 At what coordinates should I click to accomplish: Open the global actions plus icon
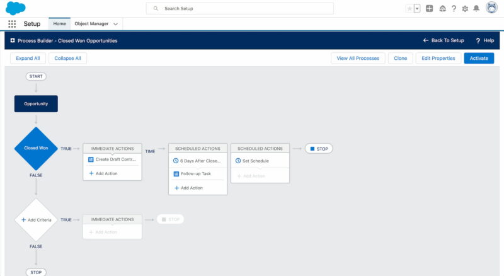click(429, 8)
